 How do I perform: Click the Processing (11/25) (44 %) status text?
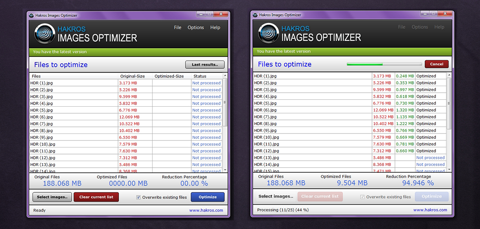click(x=283, y=210)
